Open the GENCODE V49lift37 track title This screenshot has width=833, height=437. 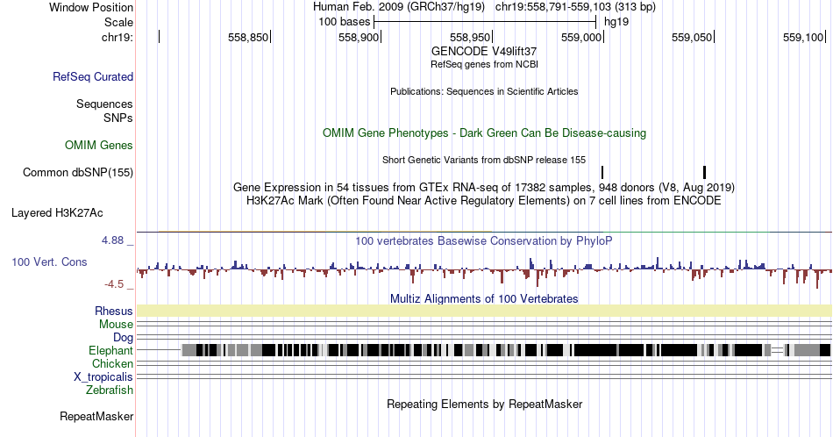pyautogui.click(x=484, y=52)
